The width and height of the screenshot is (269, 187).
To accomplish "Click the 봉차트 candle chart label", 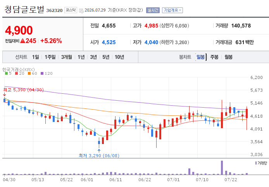I will pos(185,57).
